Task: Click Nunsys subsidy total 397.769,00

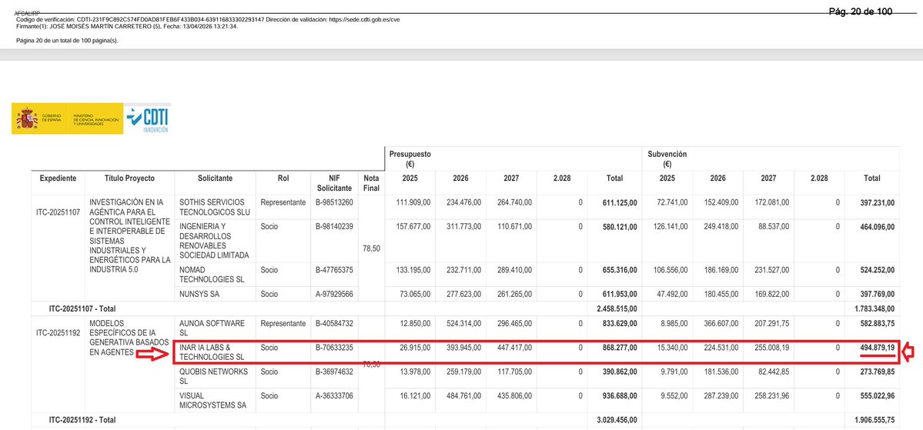Action: [x=877, y=294]
